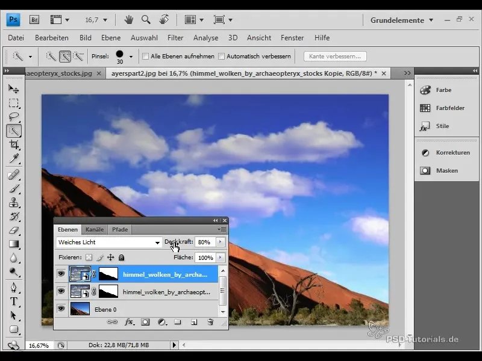Viewport: 482px width, 361px height.
Task: Toggle lock all padlock
Action: pos(122,258)
